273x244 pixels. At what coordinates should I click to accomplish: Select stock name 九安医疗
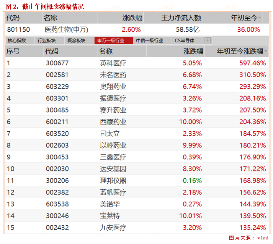113,228
